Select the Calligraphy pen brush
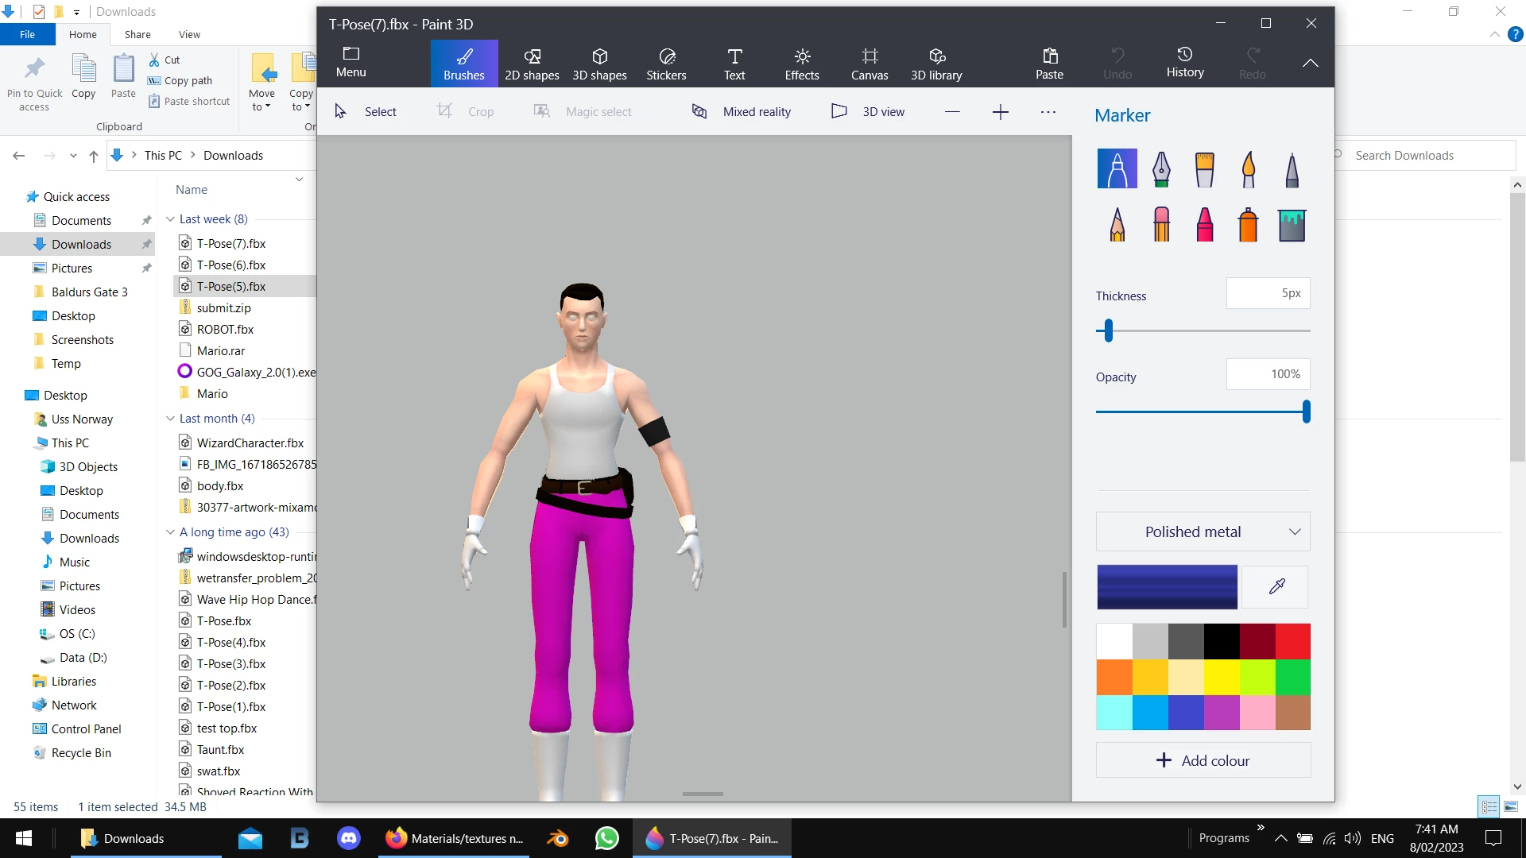1526x858 pixels. click(x=1161, y=169)
